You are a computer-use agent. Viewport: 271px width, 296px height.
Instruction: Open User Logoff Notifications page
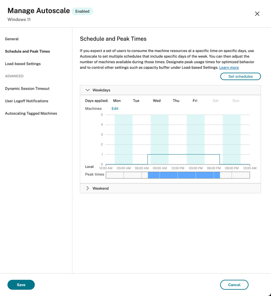[x=27, y=101]
